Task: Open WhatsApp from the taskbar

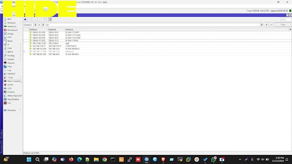Action: [x=213, y=160]
